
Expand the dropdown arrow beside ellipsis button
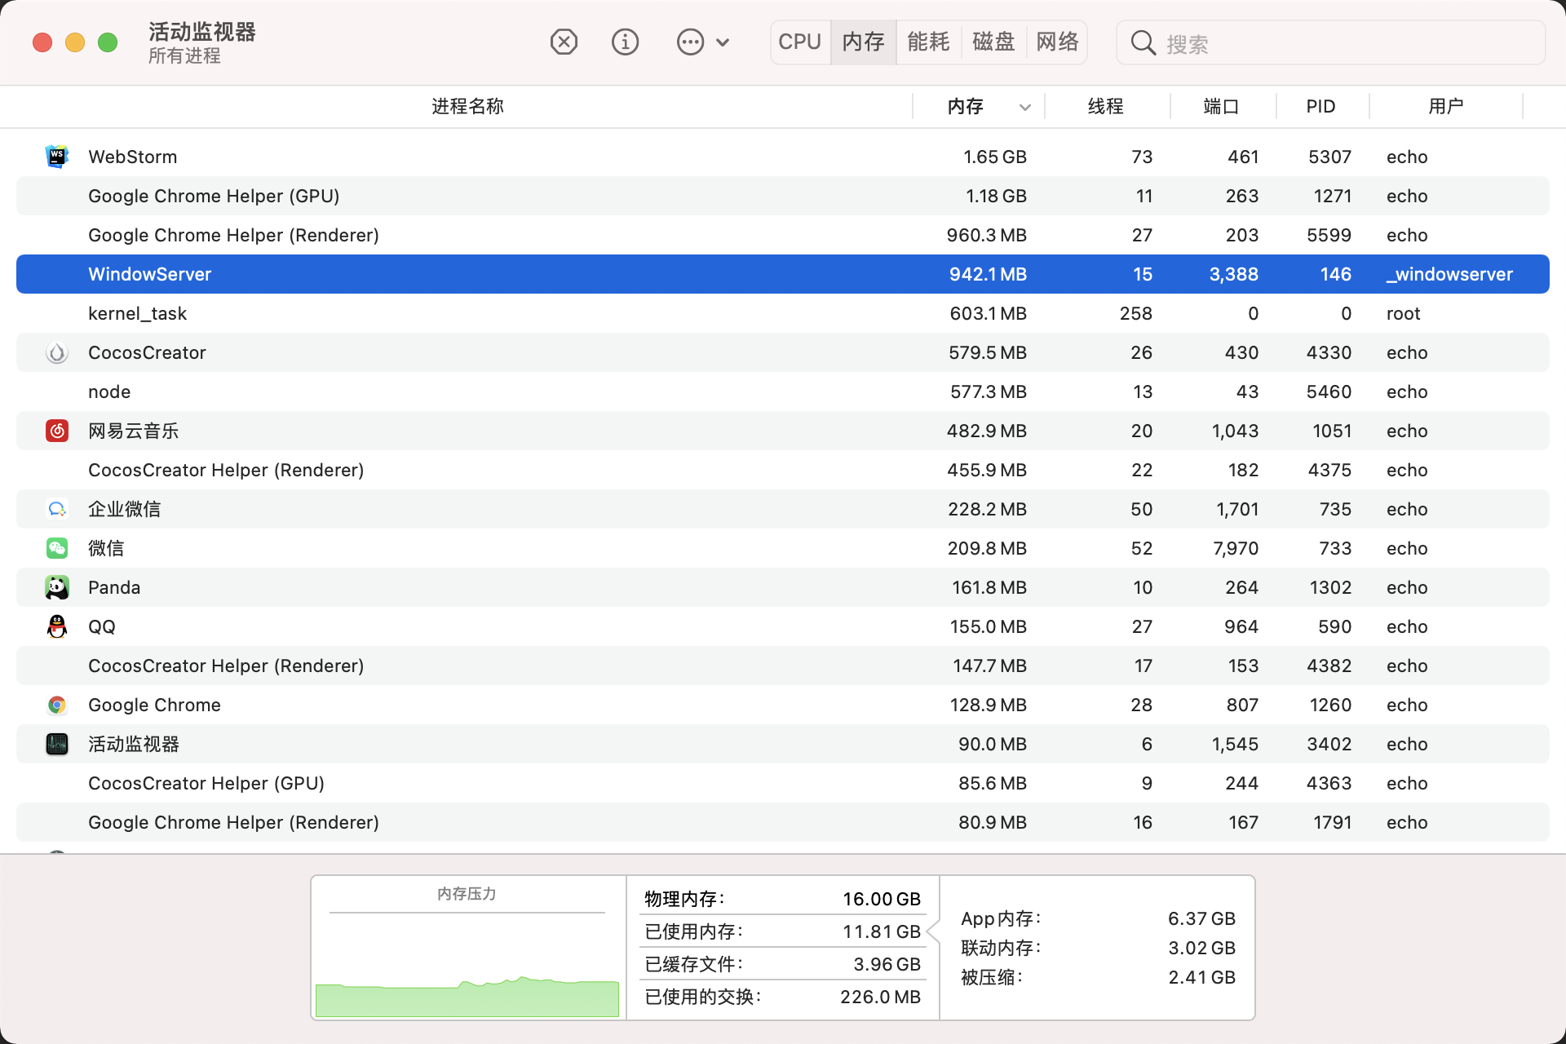(723, 42)
